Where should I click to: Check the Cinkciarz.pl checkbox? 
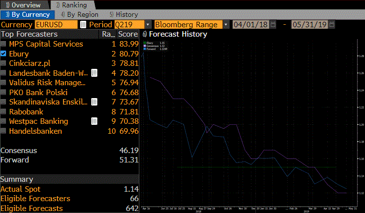point(3,63)
